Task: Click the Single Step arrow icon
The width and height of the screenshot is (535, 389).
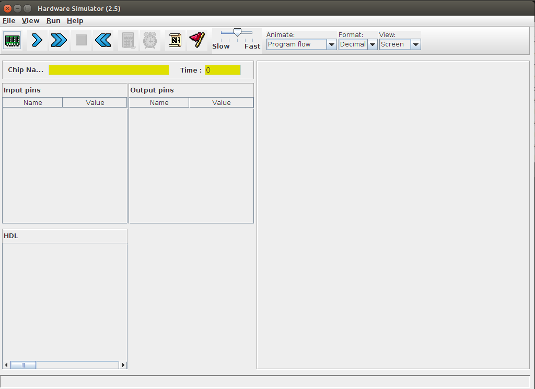Action: [x=37, y=40]
